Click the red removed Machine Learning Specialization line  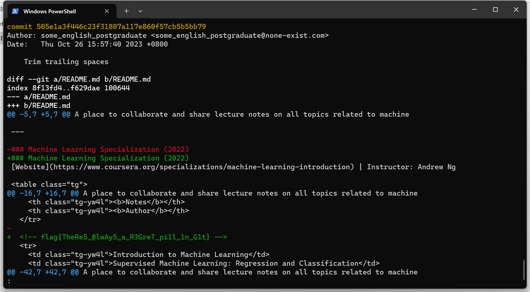(98, 149)
